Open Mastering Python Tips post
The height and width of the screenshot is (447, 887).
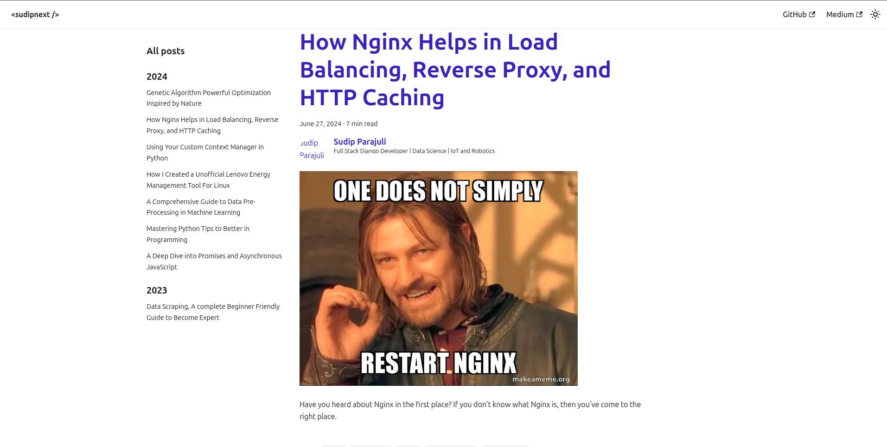[198, 234]
